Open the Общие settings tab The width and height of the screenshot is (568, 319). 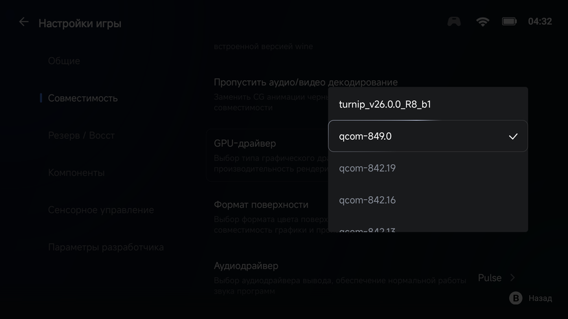[x=64, y=61]
